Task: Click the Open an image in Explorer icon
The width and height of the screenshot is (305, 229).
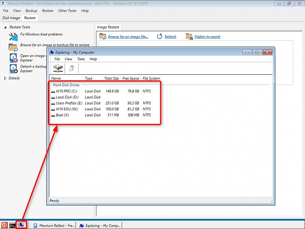Action: (x=13, y=58)
